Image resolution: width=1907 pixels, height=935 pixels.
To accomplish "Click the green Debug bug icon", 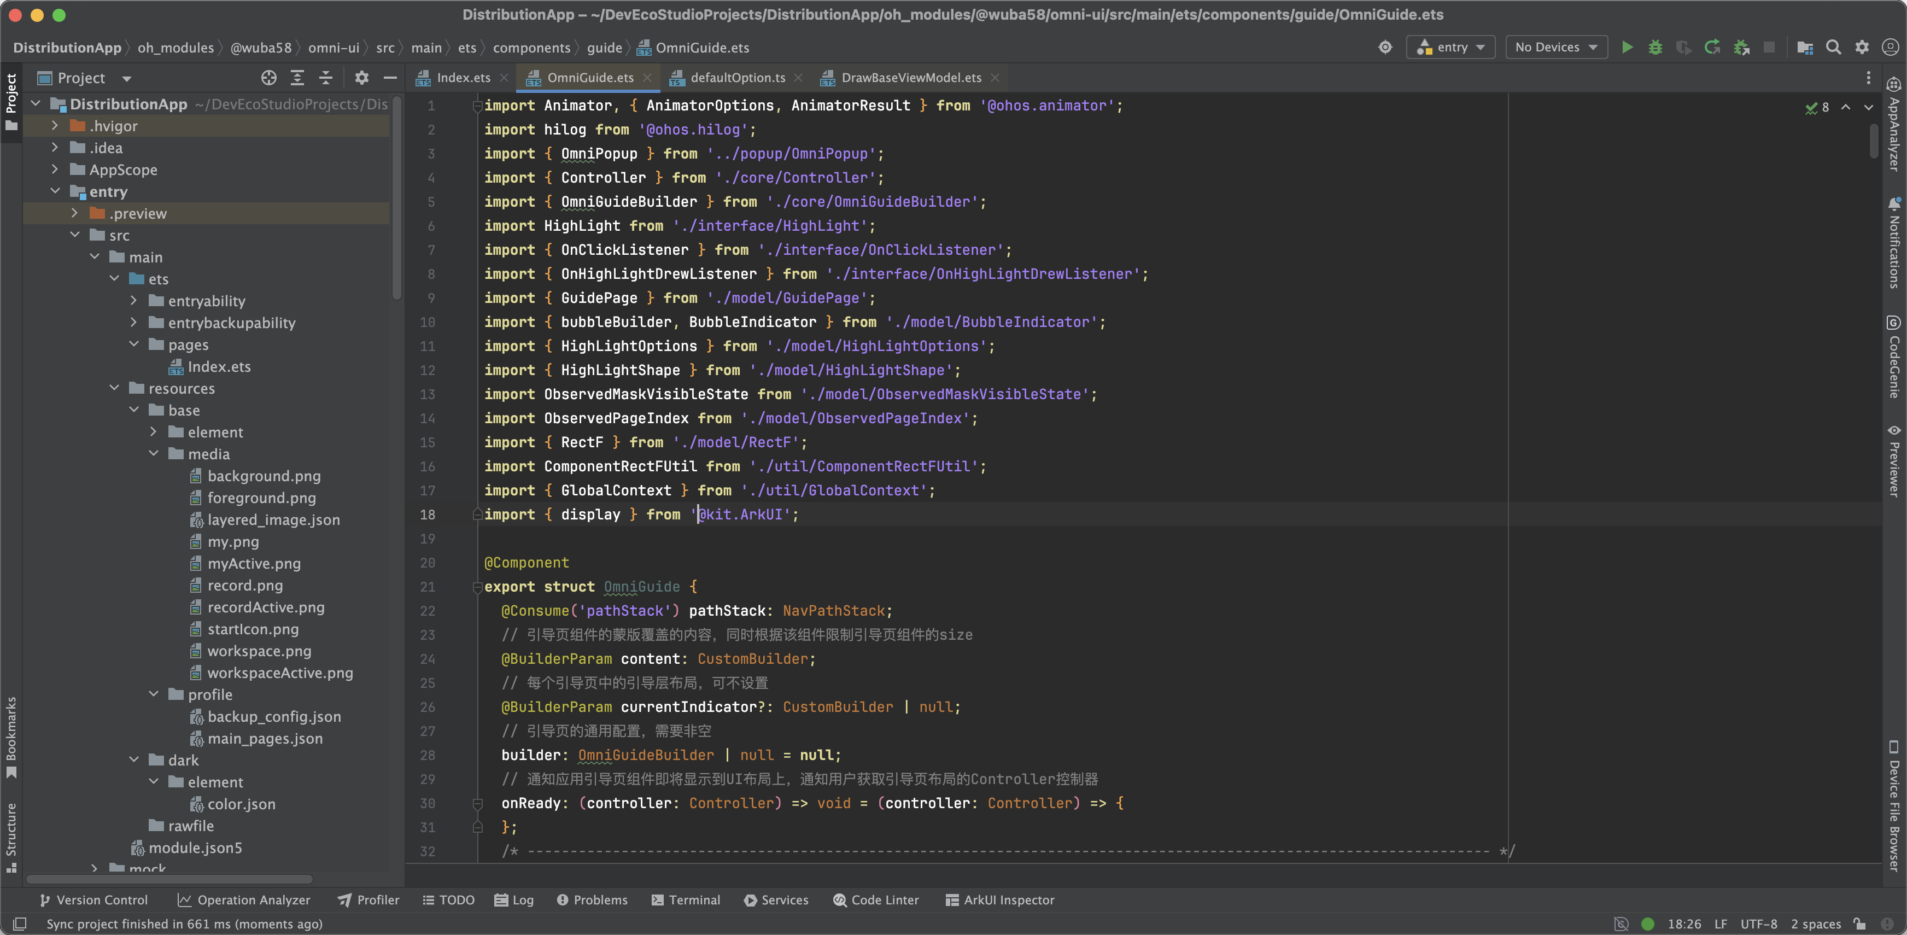I will click(1656, 48).
